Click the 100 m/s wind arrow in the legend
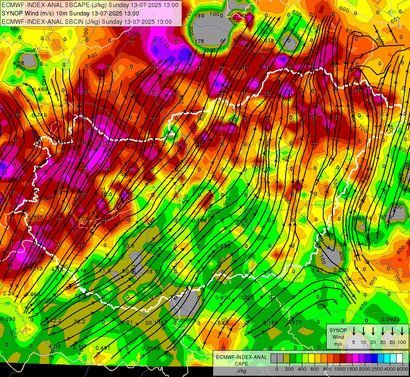410x377 pixels. click(402, 331)
